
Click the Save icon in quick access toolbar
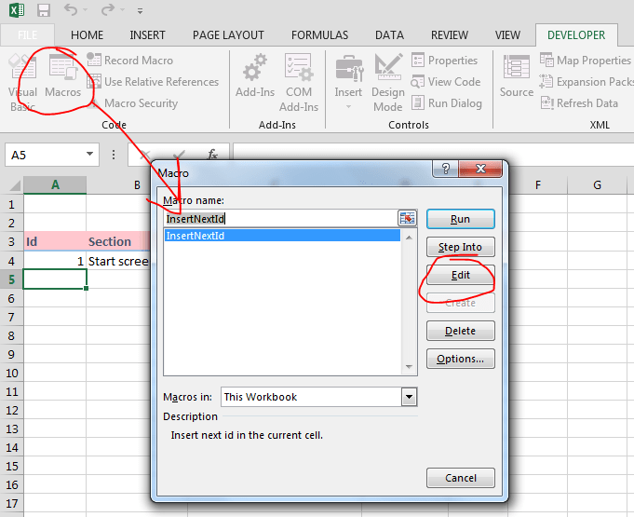pos(44,10)
